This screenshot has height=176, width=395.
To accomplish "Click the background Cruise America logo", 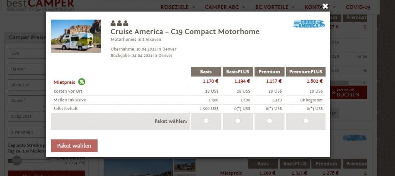I will tap(355, 138).
